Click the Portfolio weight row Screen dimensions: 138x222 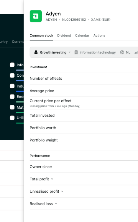[x=84, y=140]
